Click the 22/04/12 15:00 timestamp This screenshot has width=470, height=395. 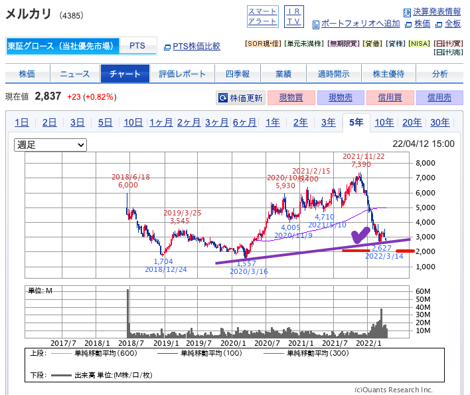click(x=424, y=144)
